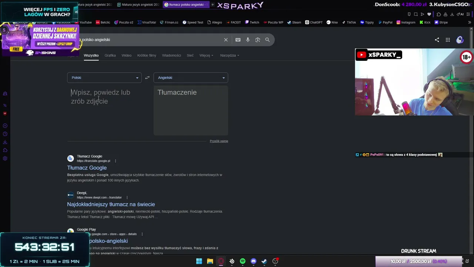
Task: Switch to the Wszystko results tab
Action: tap(91, 55)
